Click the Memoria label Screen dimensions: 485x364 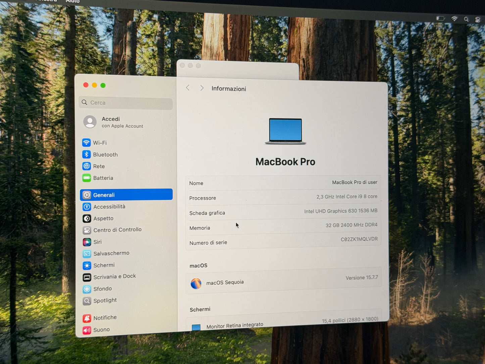tap(200, 228)
